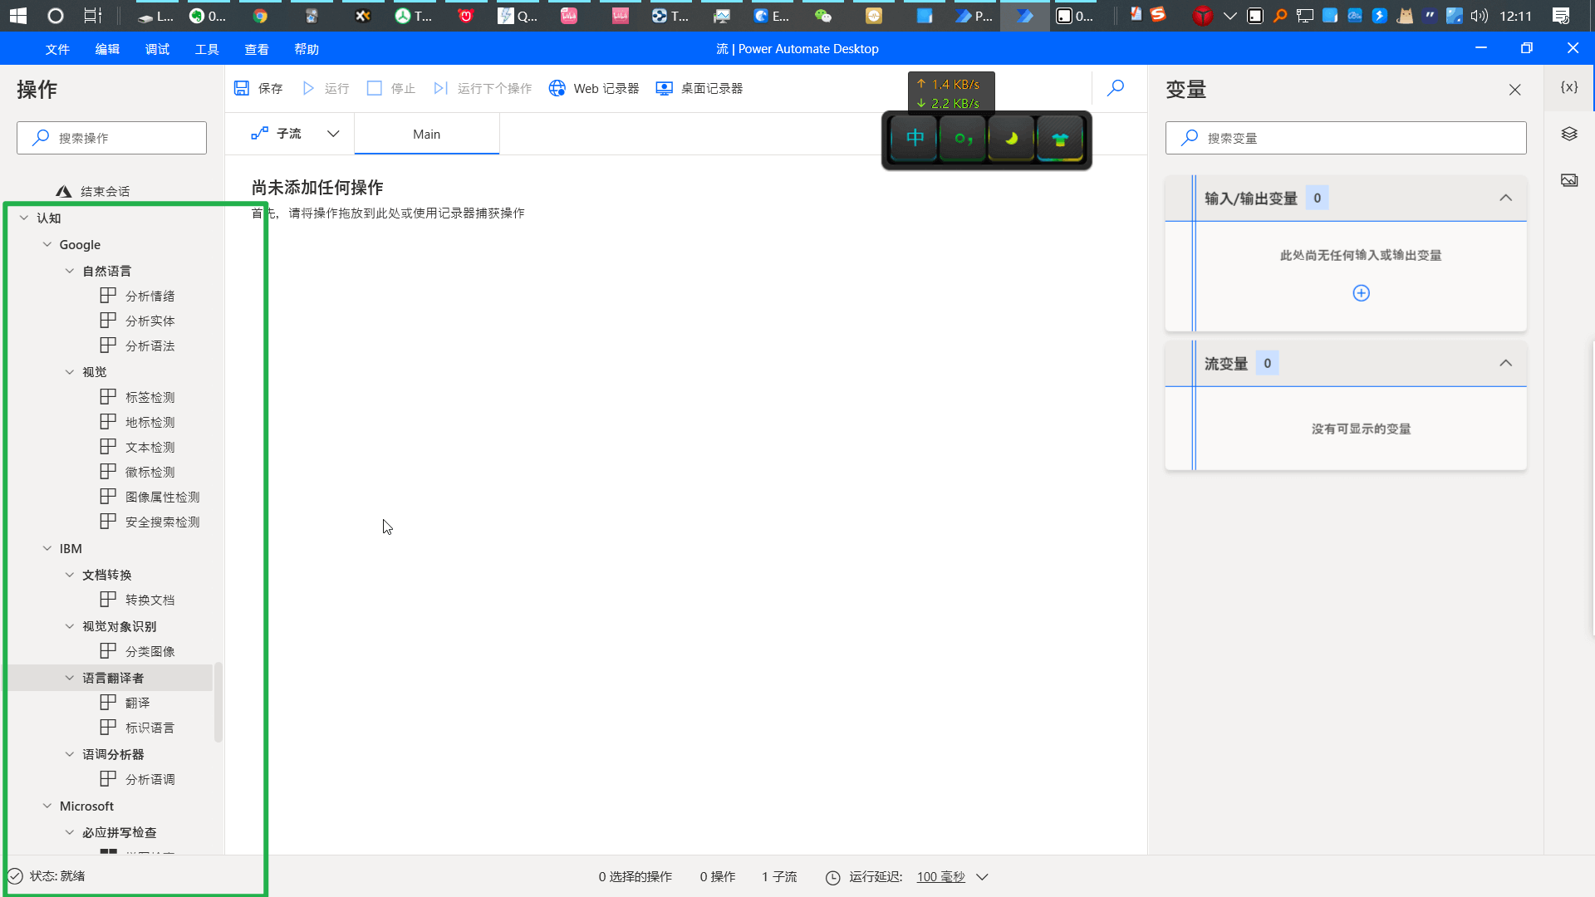This screenshot has height=897, width=1595.
Task: Toggle Chinese input mode button
Action: (x=915, y=138)
